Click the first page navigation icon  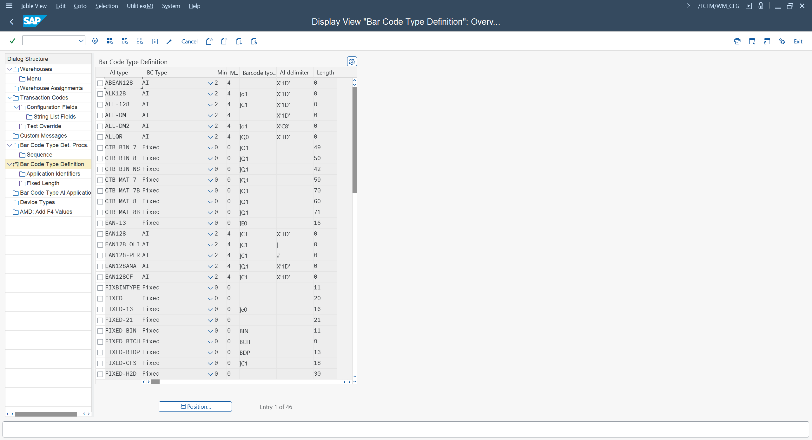(209, 41)
